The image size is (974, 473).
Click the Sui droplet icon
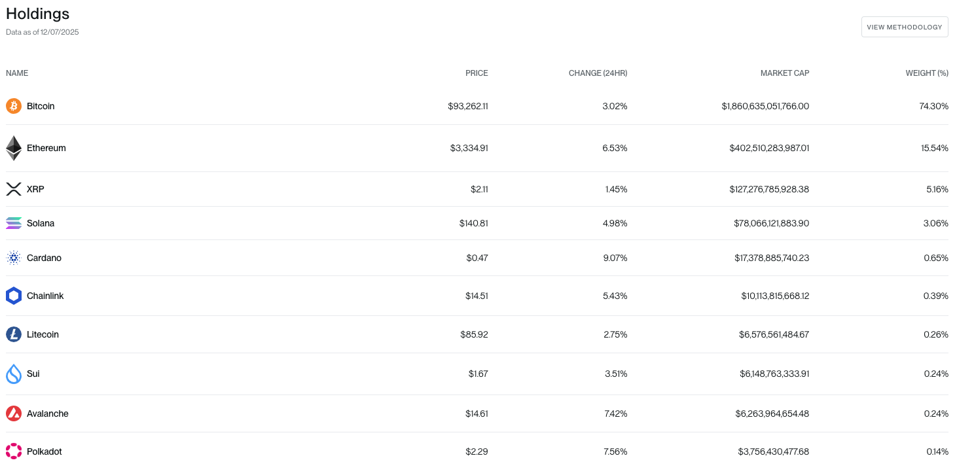click(13, 374)
